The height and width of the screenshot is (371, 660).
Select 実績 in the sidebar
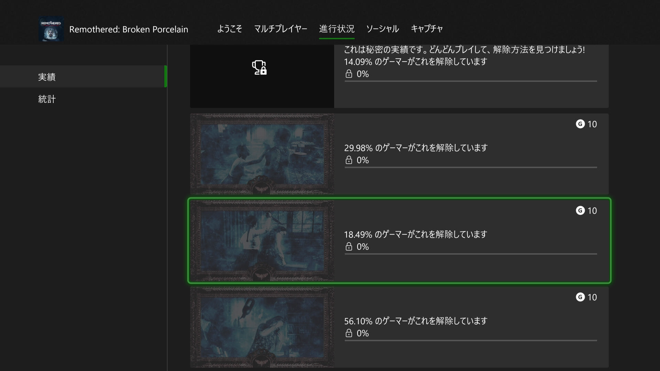(x=47, y=77)
